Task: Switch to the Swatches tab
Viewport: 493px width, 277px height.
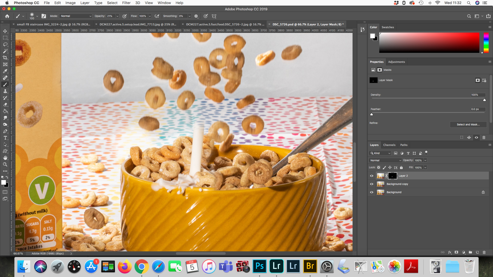Action: point(387,27)
